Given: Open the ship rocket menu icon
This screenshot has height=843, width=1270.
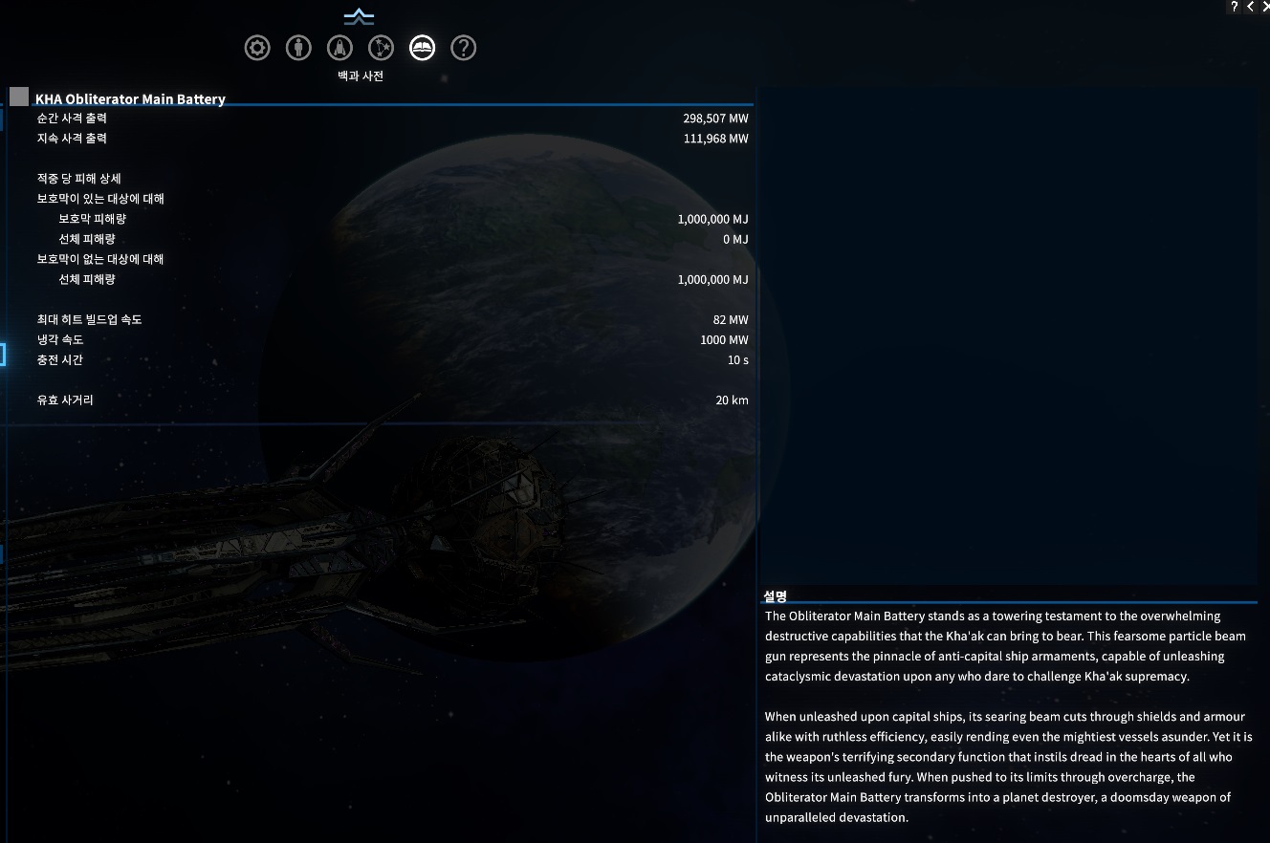Looking at the screenshot, I should 339,48.
